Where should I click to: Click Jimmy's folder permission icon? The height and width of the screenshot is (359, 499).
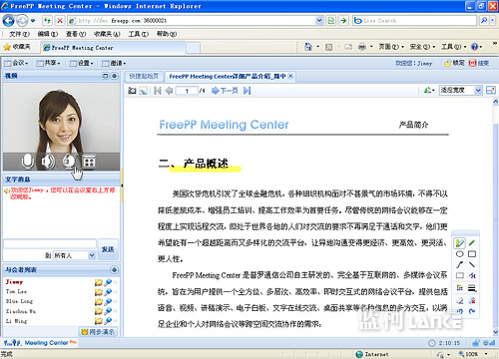99,282
